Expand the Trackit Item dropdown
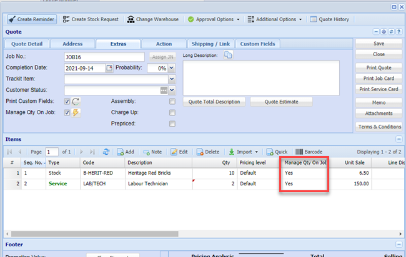406x257 pixels. [x=172, y=79]
